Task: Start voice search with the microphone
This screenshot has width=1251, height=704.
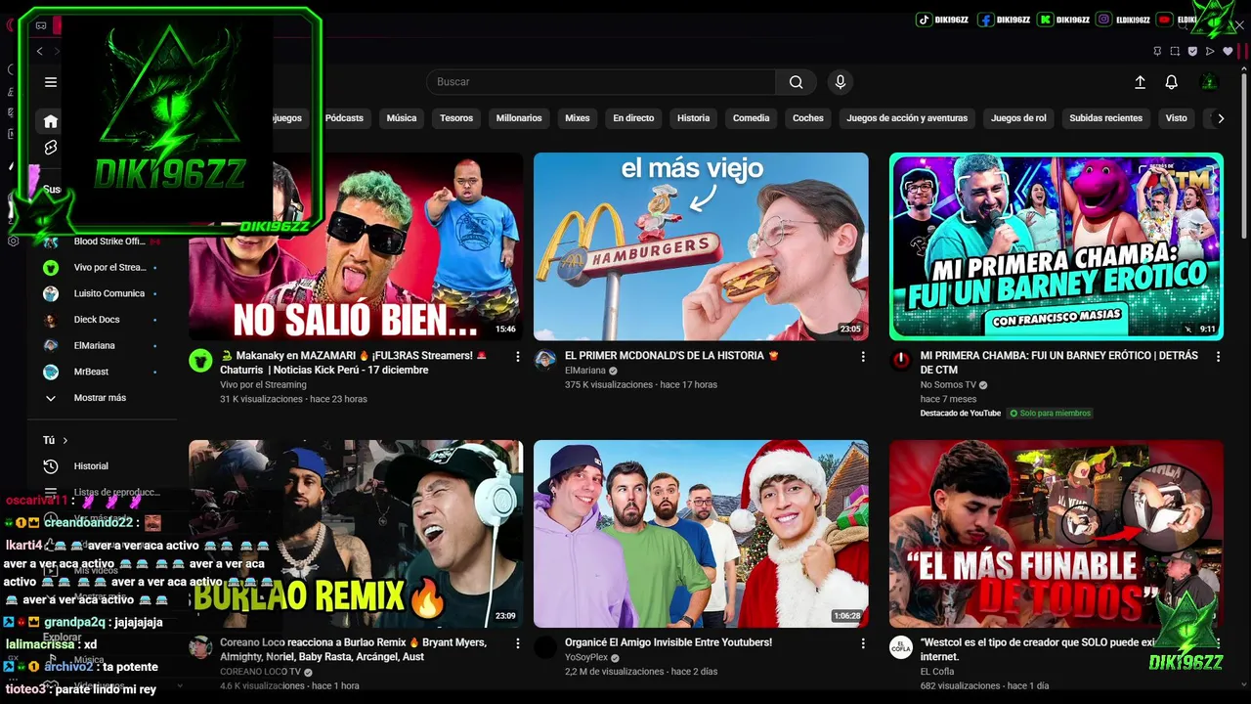Action: click(840, 82)
